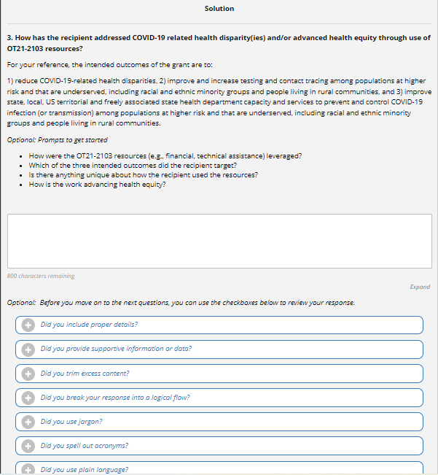Click the question 3 heading about OT21-2103 resources
Image resolution: width=438 pixels, height=475 pixels.
pyautogui.click(x=218, y=42)
